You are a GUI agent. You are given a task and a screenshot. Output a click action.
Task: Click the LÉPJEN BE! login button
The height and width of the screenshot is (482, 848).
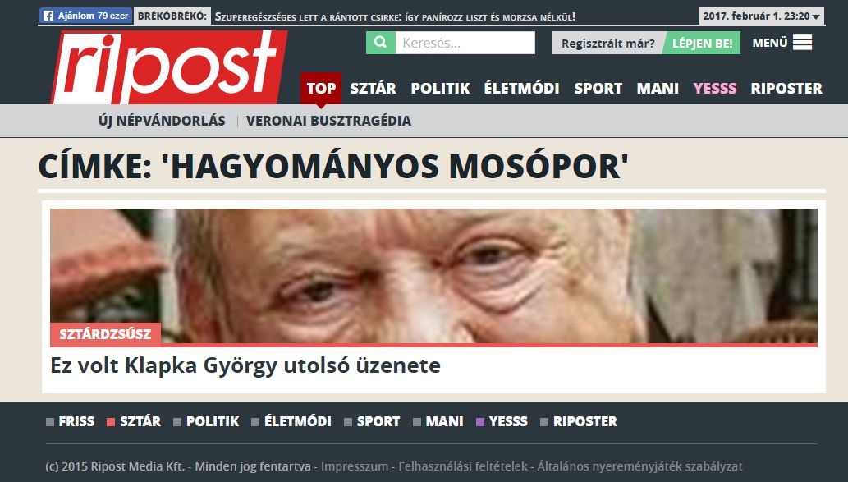coord(702,44)
